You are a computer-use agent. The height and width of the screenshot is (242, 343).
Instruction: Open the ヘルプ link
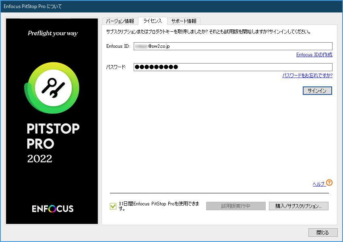pos(318,184)
